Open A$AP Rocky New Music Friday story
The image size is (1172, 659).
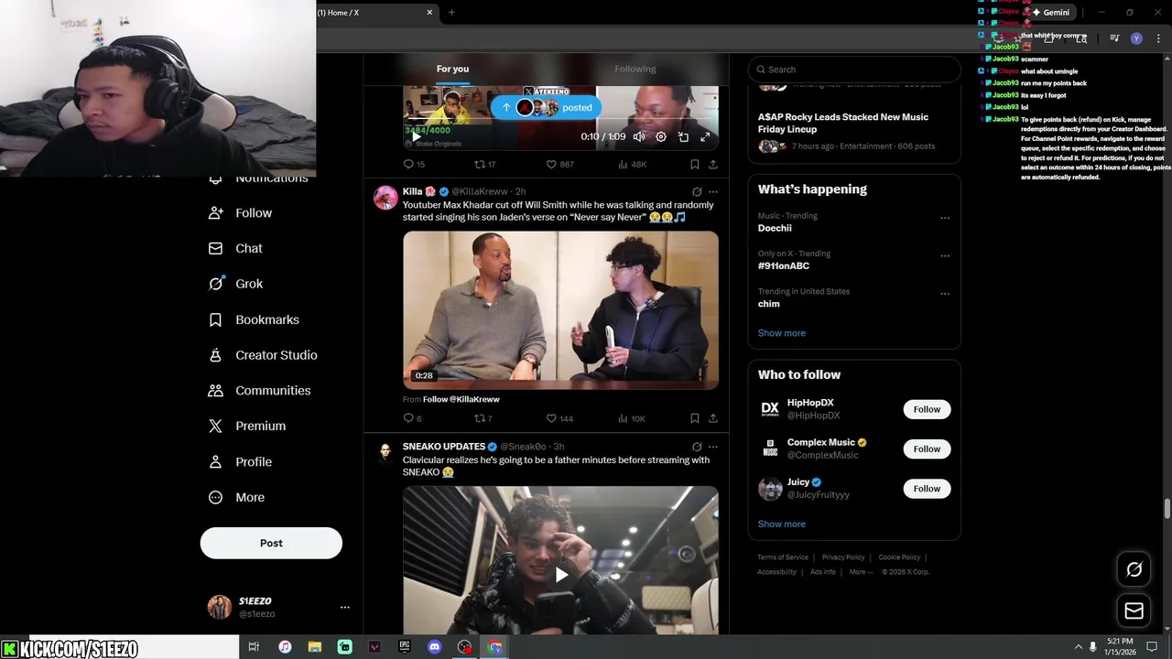pos(843,123)
